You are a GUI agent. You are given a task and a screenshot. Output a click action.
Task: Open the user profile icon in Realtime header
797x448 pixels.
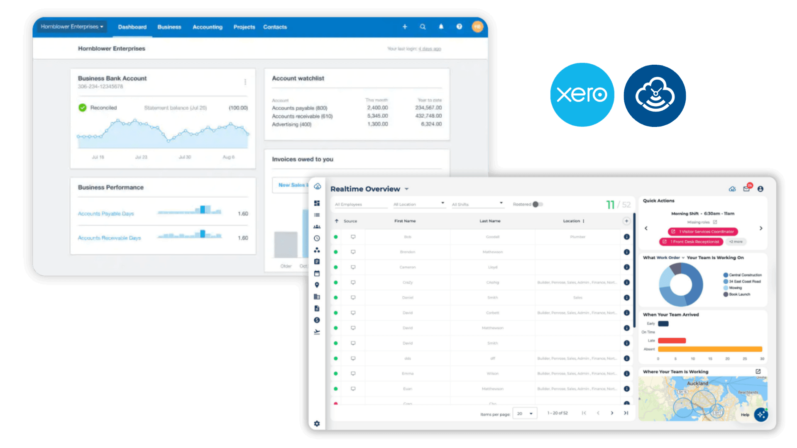click(x=760, y=189)
